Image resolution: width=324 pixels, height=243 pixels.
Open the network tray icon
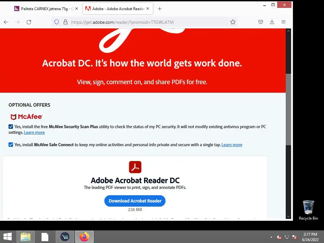tap(287, 237)
